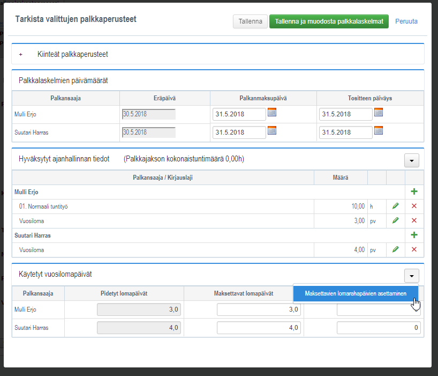Click Suutari Harras' Tositteen päiväys field
438x376 pixels.
[345, 132]
